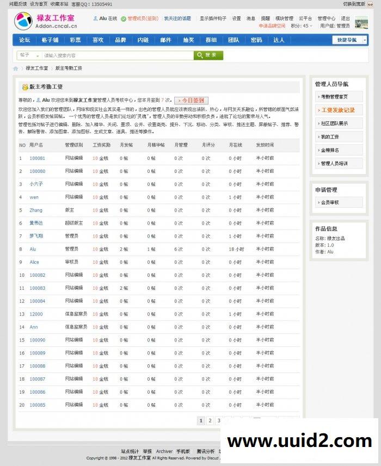Open 我的工资 in the sidebar
The height and width of the screenshot is (466, 381).
(339, 137)
